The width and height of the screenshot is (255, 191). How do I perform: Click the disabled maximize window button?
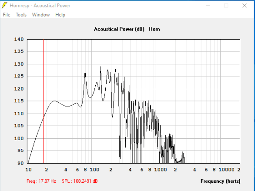coord(226,6)
